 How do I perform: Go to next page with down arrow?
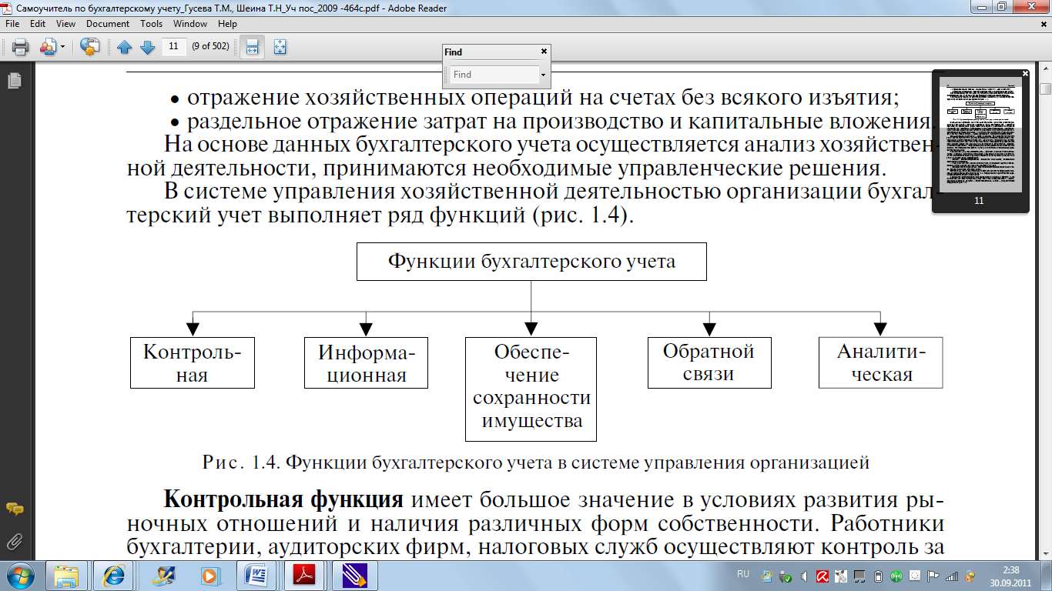pos(147,47)
